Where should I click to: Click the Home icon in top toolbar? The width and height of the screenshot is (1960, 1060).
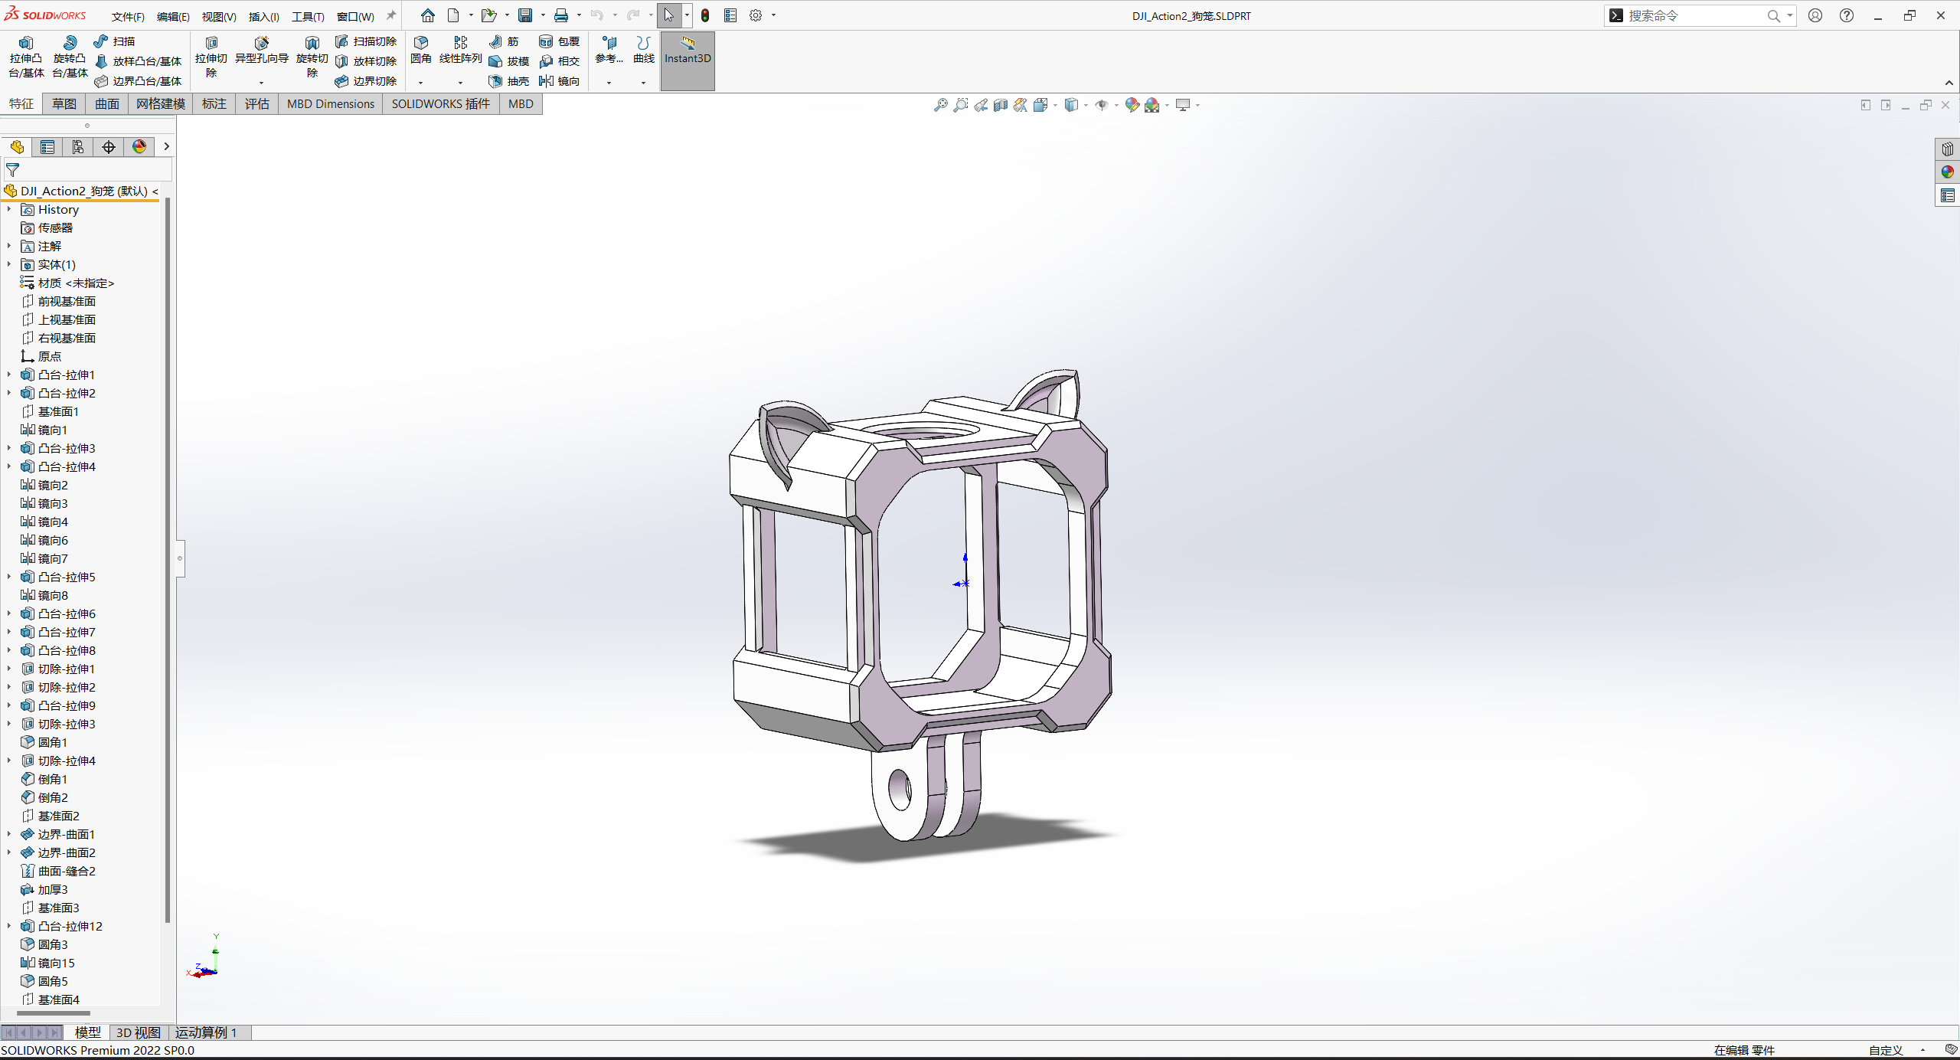click(428, 15)
